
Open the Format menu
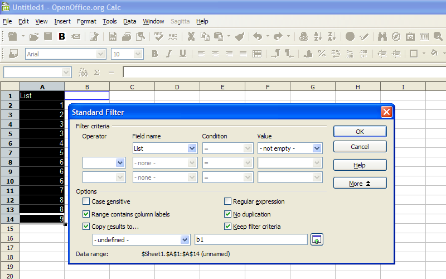pyautogui.click(x=86, y=21)
